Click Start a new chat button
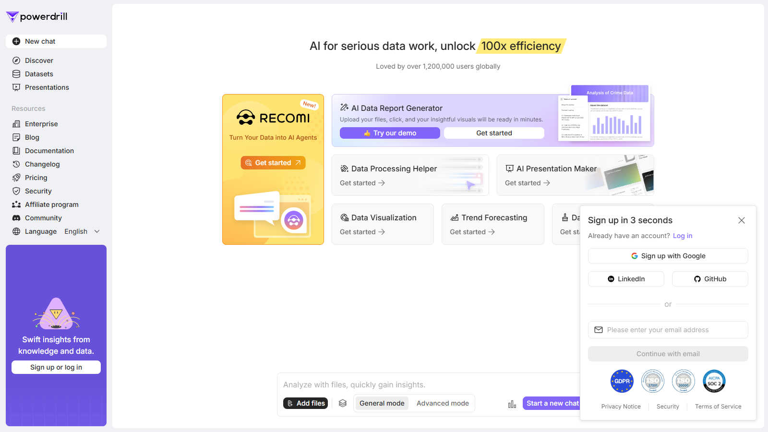Image resolution: width=768 pixels, height=432 pixels. [552, 403]
